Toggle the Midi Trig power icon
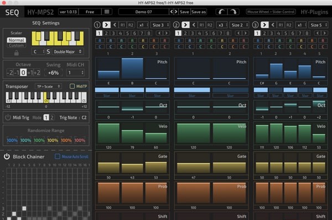The height and width of the screenshot is (220, 332). coord(8,117)
